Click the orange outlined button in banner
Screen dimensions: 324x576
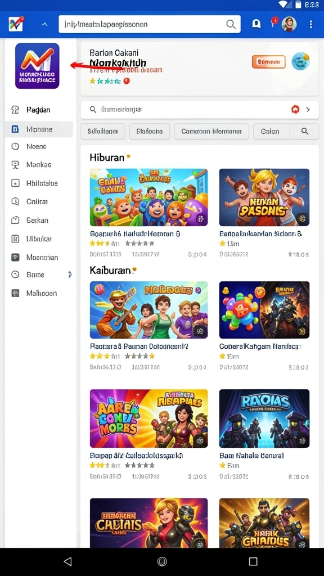point(268,62)
